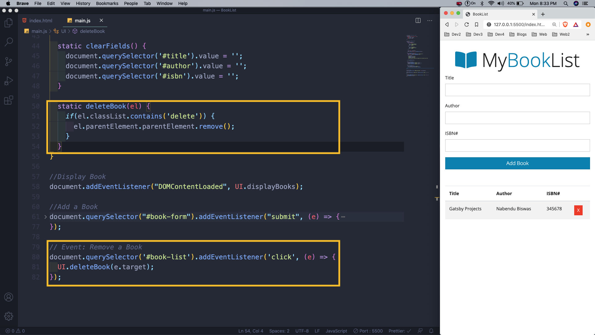Click the zoom icon in address bar

[x=554, y=25]
